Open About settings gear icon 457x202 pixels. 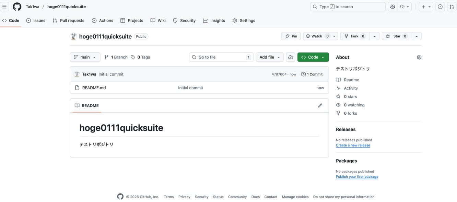coord(419,57)
